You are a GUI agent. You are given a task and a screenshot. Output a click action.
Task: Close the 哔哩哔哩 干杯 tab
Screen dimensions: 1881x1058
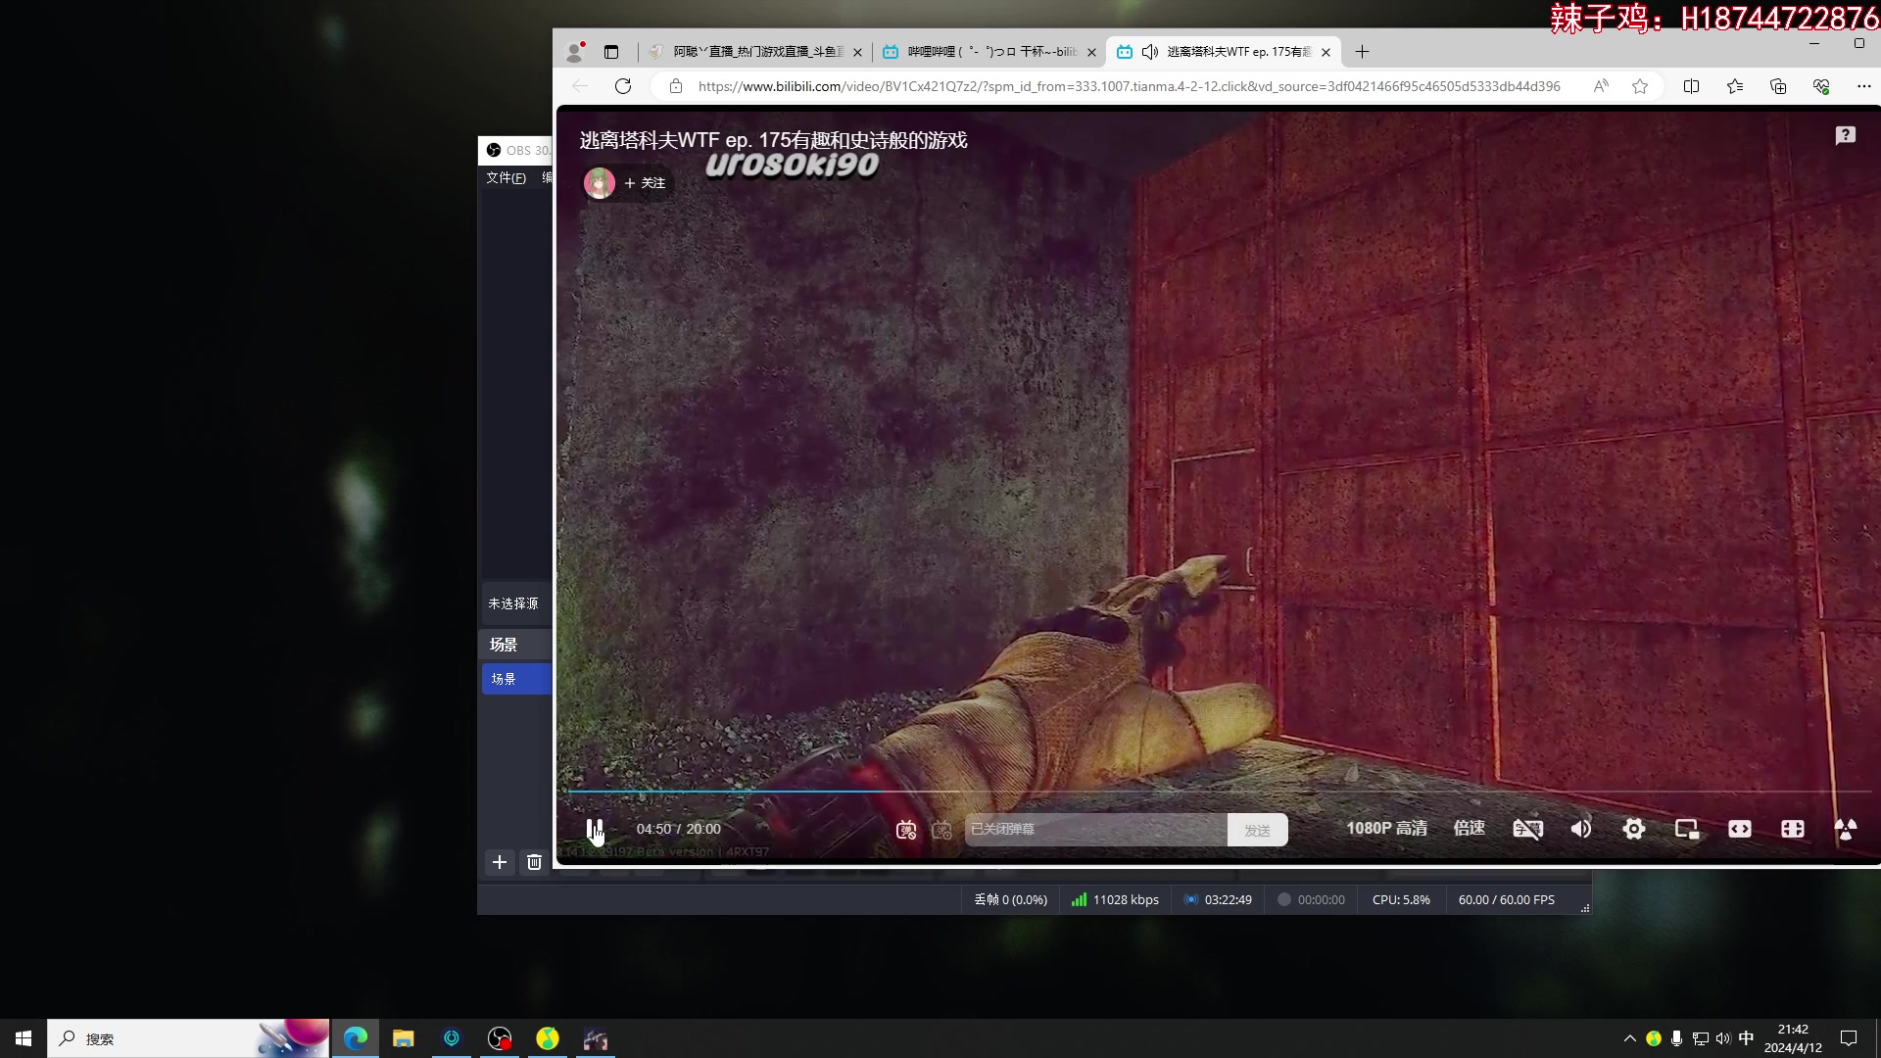tap(1091, 53)
